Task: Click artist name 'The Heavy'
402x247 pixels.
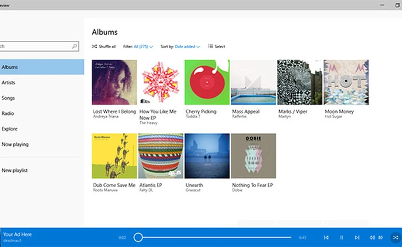Action: click(148, 123)
